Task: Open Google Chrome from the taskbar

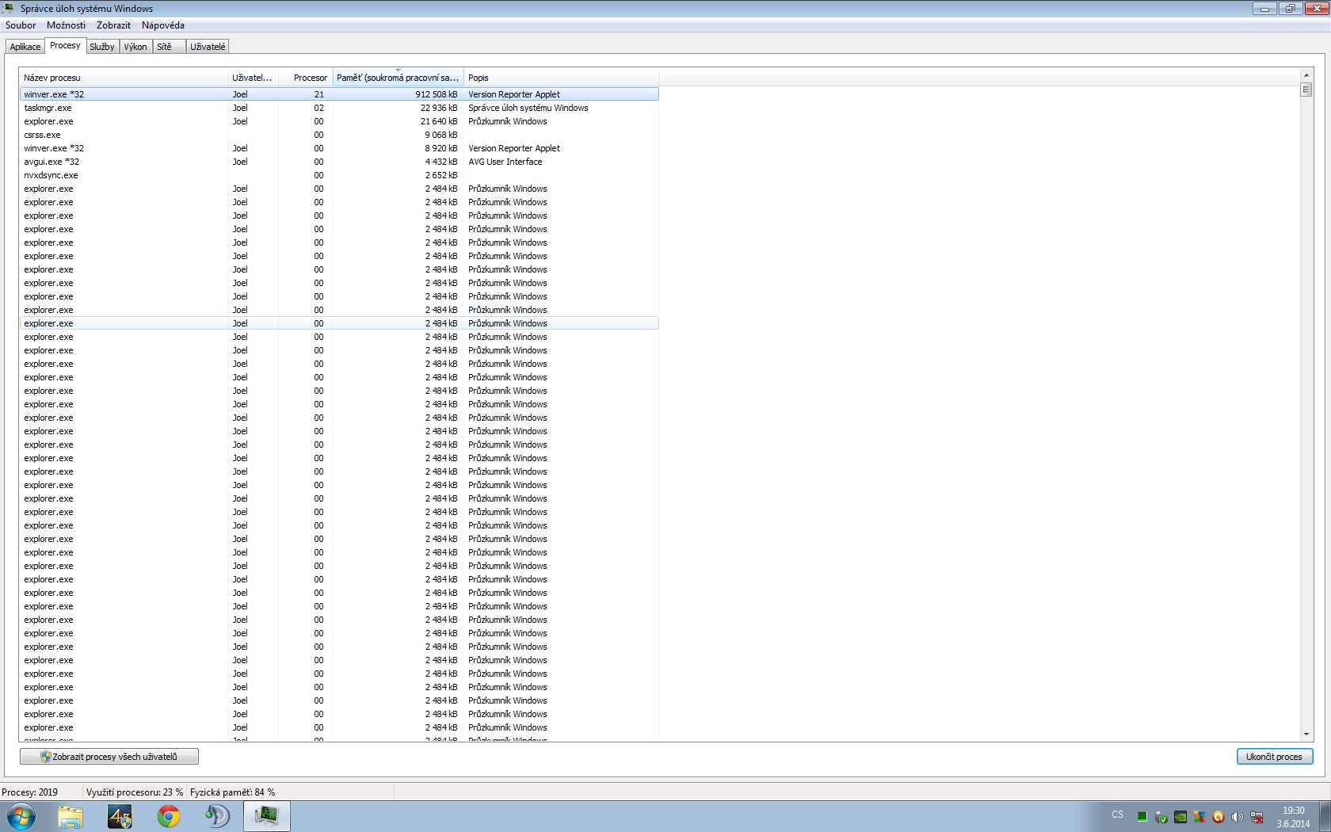Action: click(x=169, y=816)
